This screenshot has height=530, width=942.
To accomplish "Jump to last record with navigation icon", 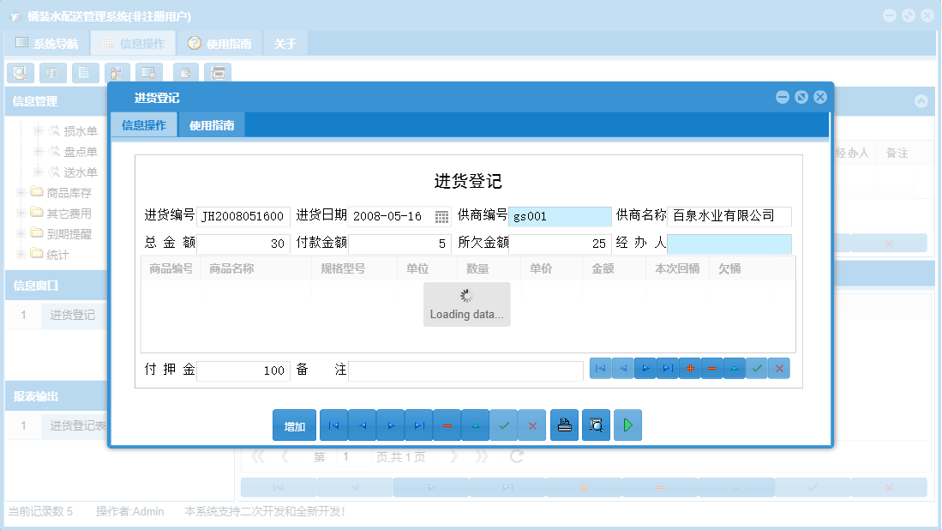I will click(418, 425).
